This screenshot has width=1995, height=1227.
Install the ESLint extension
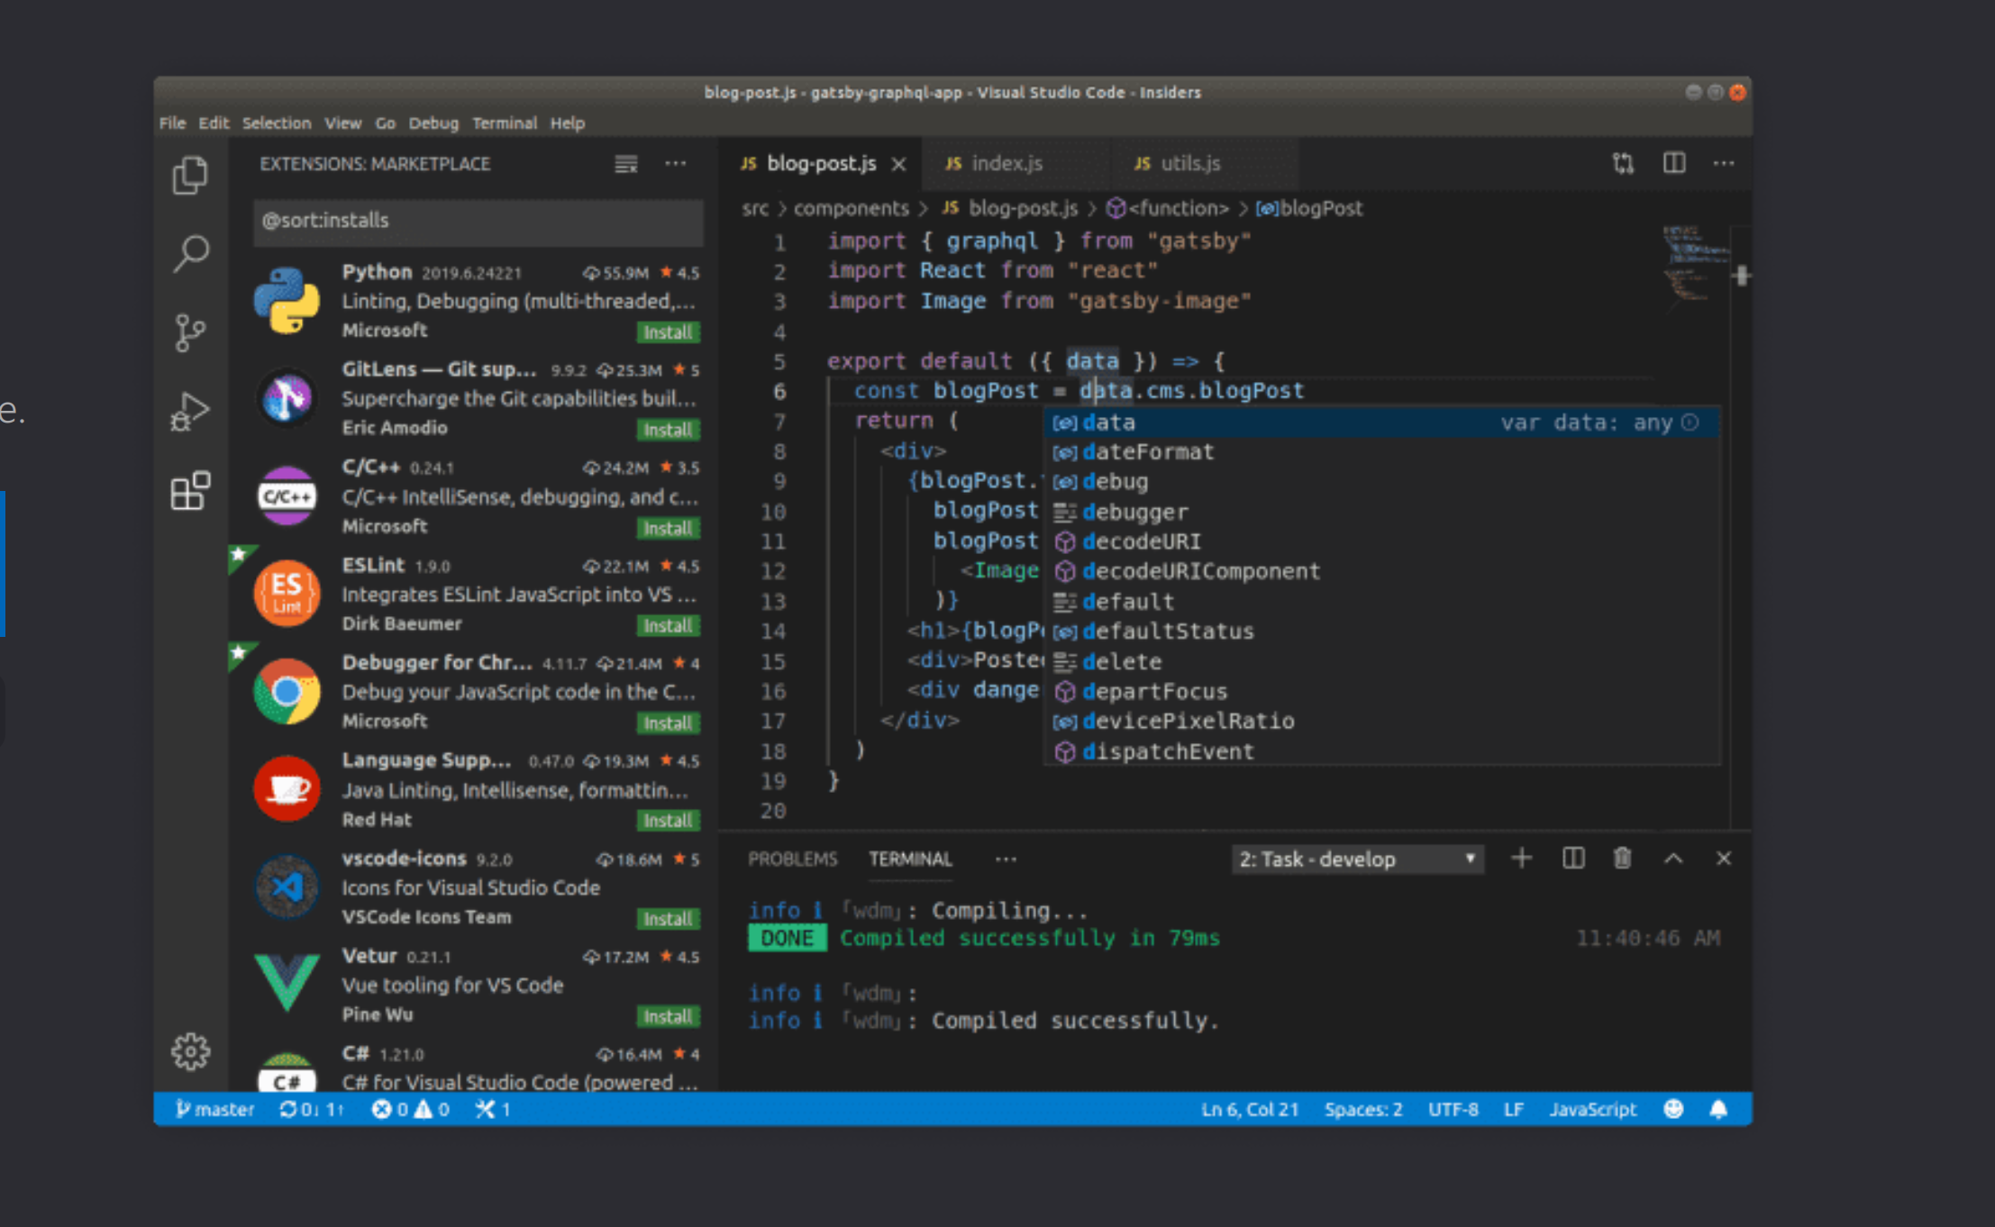pyautogui.click(x=668, y=625)
